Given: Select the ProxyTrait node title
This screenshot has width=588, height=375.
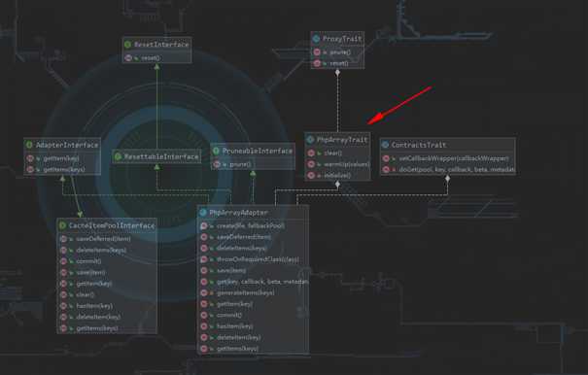Looking at the screenshot, I should tap(342, 39).
